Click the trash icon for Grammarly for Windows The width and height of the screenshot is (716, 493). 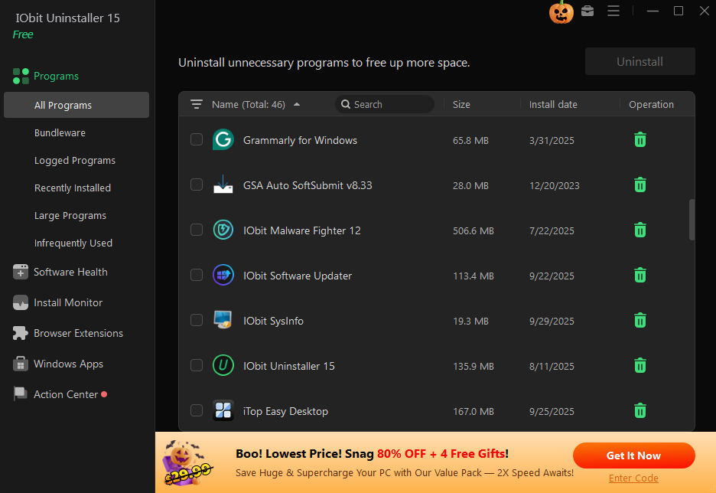point(640,139)
